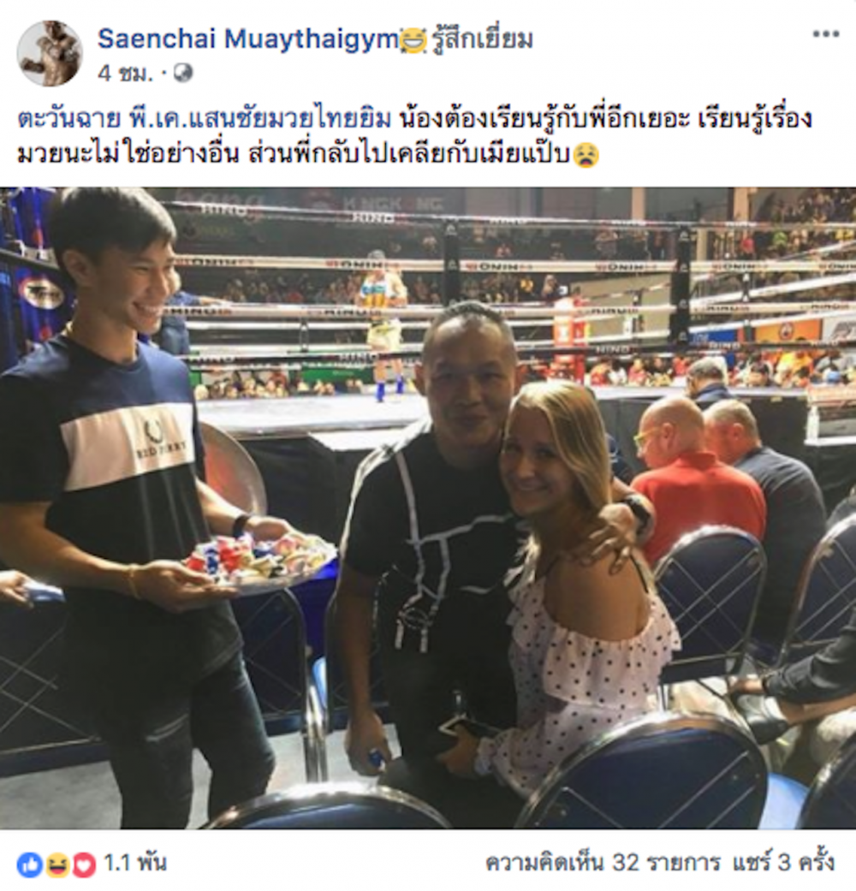This screenshot has height=891, width=856.
Task: Open the tagged ตะวันฉาย พี.เค.แสนชัยมวยไทยยิม profile link
Action: pos(205,119)
